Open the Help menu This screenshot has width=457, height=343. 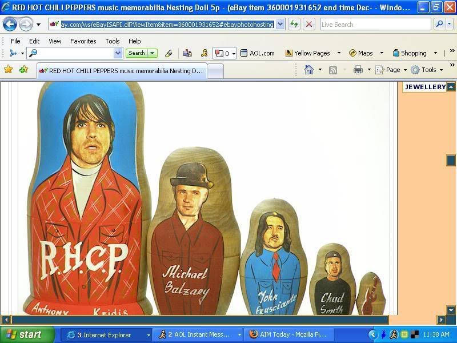pos(135,41)
